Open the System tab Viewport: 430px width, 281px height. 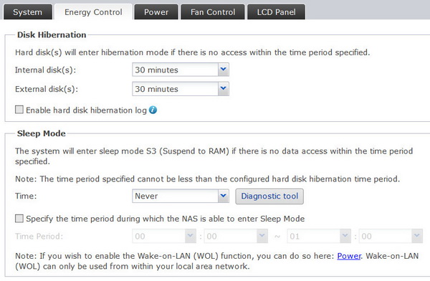pyautogui.click(x=28, y=12)
